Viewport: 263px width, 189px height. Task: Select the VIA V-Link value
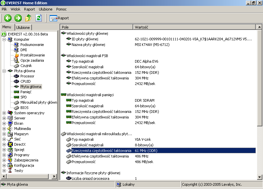point(143,139)
